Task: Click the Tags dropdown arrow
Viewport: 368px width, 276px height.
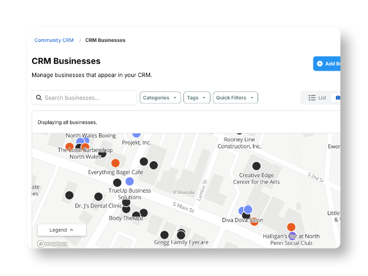Action: click(x=204, y=98)
